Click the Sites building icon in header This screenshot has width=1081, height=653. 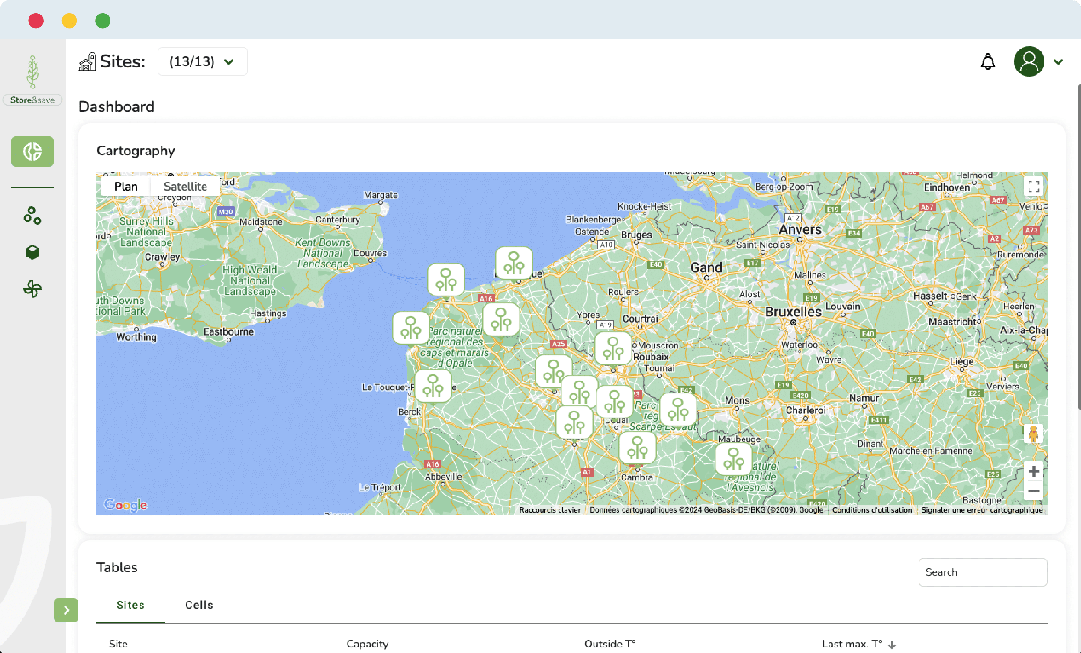(x=87, y=61)
